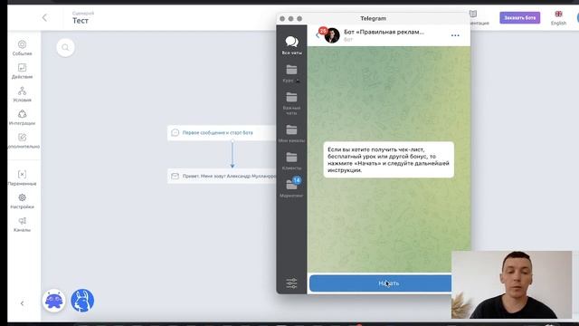The image size is (579, 326).
Task: Click the bot intro message bubble
Action: tap(389, 159)
